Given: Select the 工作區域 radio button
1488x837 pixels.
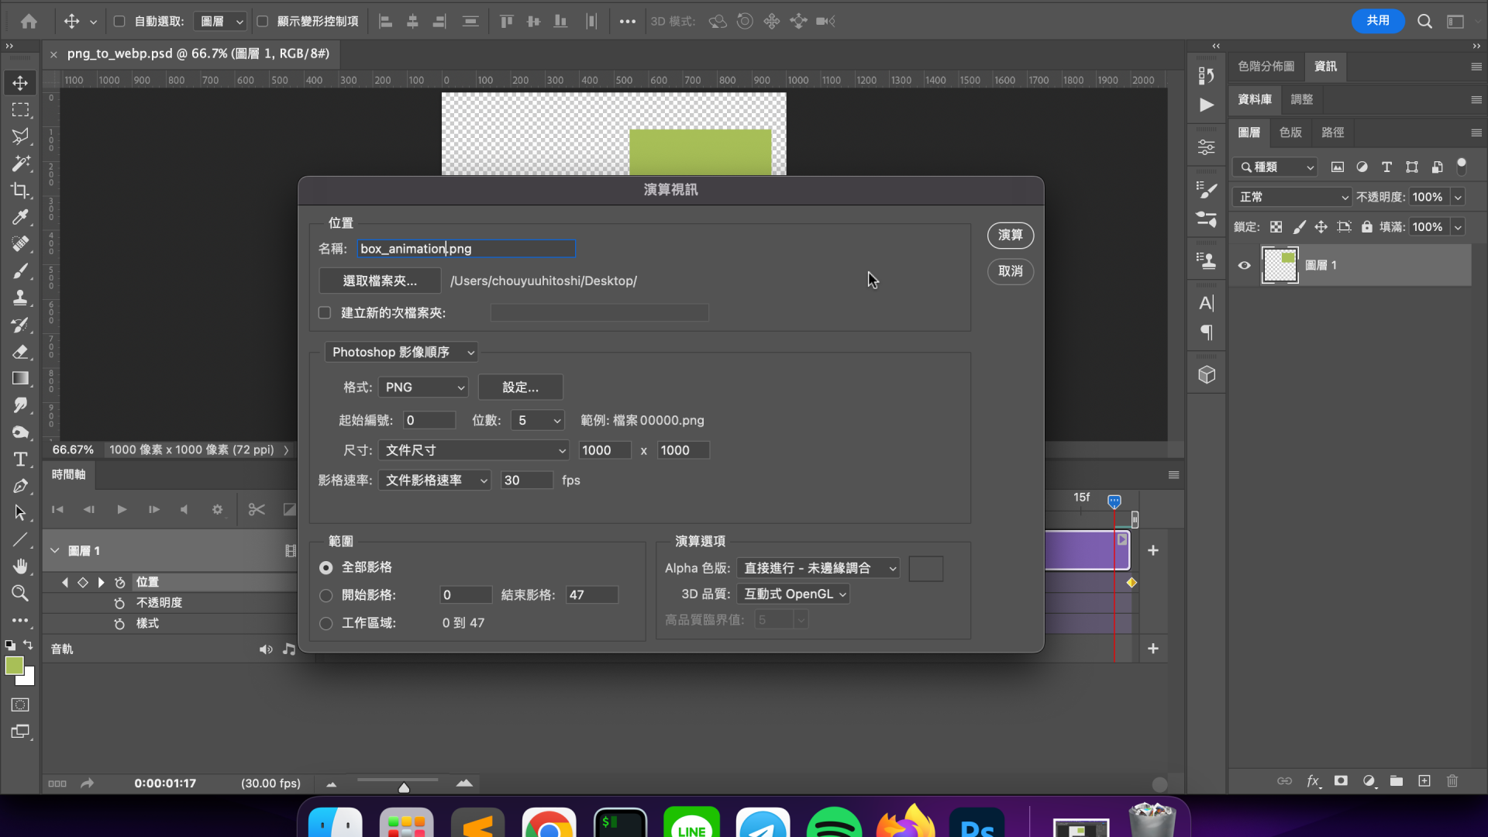Looking at the screenshot, I should pyautogui.click(x=326, y=623).
